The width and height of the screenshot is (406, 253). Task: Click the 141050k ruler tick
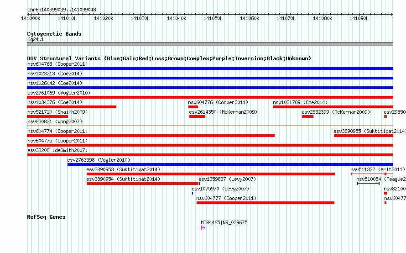(x=213, y=14)
